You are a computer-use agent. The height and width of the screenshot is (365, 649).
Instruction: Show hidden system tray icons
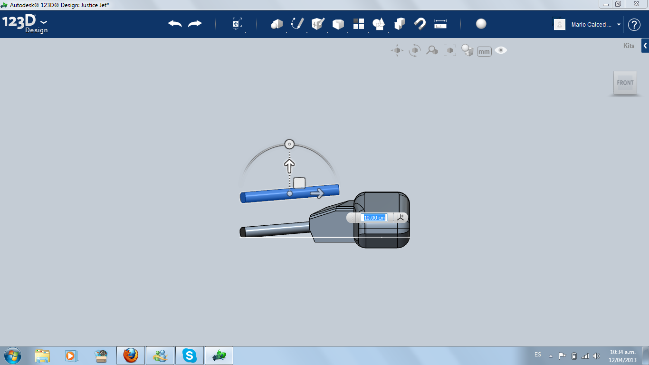coord(551,355)
